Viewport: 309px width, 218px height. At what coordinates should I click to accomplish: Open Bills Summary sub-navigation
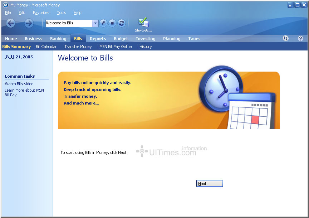tap(16, 47)
